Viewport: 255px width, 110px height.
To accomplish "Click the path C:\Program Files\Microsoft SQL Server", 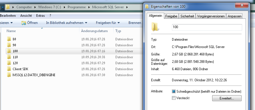I will 198,47.
